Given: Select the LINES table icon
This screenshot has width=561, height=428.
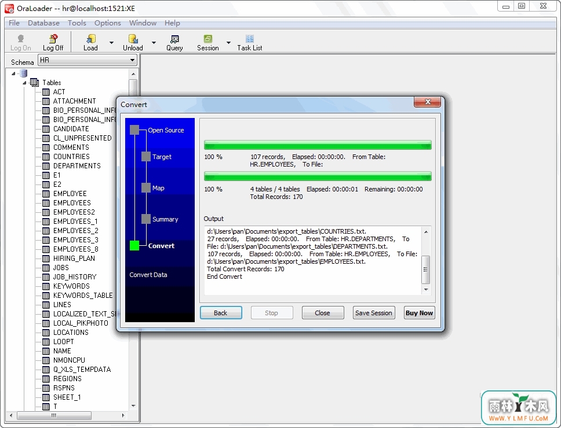Looking at the screenshot, I should 46,305.
